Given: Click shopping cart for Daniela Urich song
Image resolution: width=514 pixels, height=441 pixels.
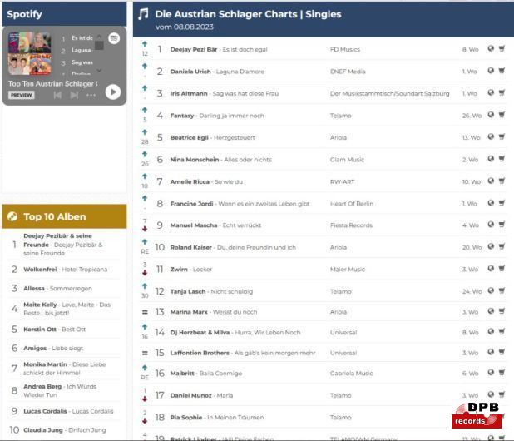Looking at the screenshot, I should click(x=502, y=71).
